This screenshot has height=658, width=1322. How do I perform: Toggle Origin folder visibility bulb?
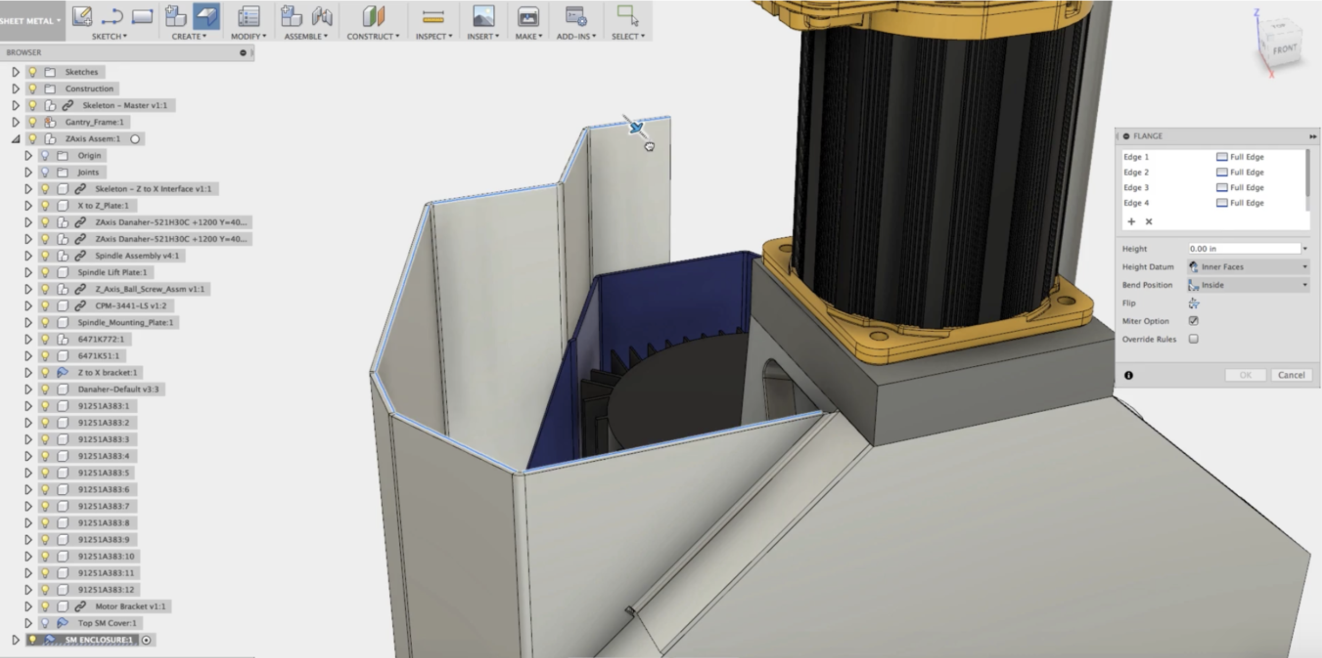coord(45,155)
